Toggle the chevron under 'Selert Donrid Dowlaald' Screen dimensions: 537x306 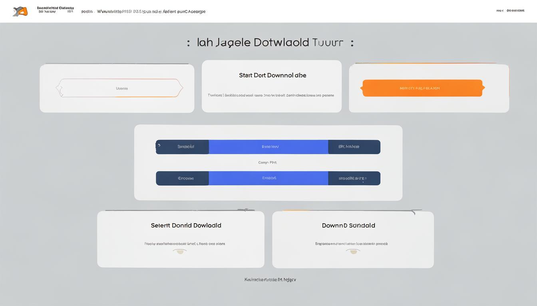point(180,251)
